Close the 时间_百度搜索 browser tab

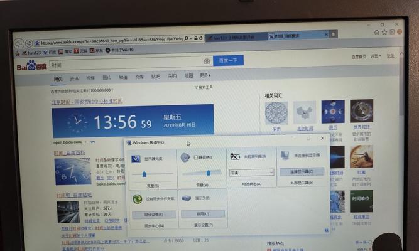(x=326, y=35)
